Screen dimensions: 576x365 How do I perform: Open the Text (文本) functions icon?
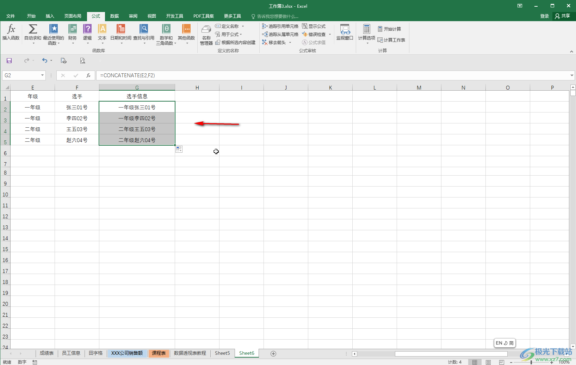point(102,29)
